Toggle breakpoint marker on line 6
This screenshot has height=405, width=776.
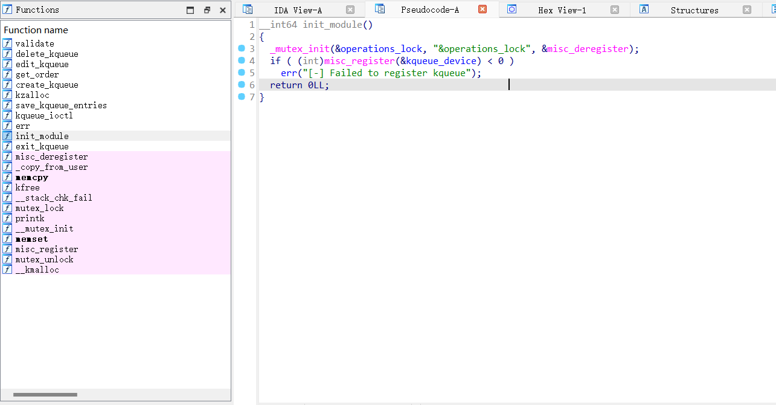click(242, 85)
